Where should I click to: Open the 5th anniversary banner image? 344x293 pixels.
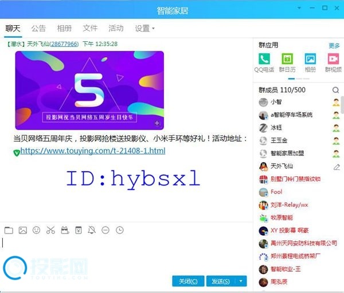click(x=89, y=90)
